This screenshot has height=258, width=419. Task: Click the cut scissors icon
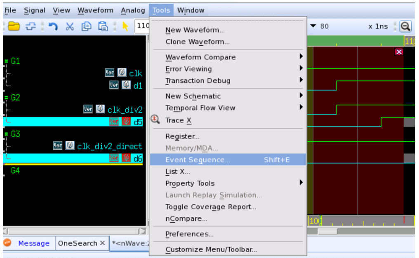(x=70, y=26)
